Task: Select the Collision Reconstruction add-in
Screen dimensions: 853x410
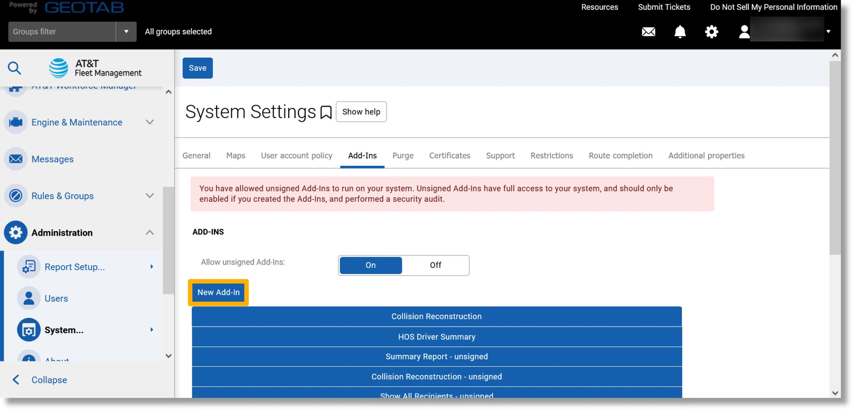Action: tap(436, 316)
